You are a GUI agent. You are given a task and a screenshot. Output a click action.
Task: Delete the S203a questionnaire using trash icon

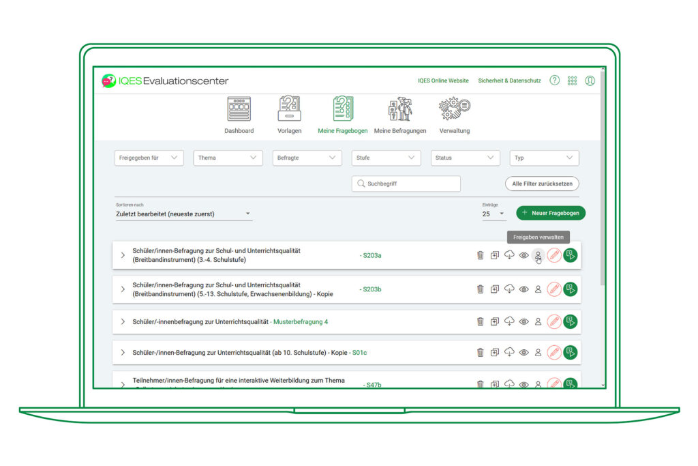coord(481,255)
